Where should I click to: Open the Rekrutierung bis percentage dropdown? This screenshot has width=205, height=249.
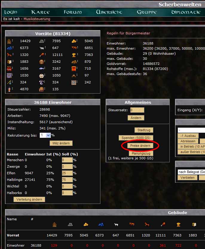click(45, 135)
